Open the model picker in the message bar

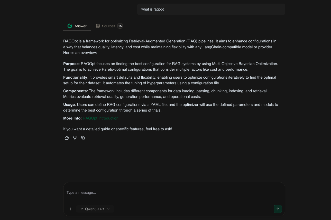pyautogui.click(x=95, y=209)
